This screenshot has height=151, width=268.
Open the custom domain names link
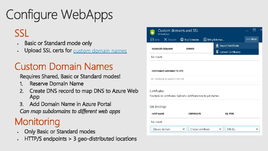click(x=100, y=51)
